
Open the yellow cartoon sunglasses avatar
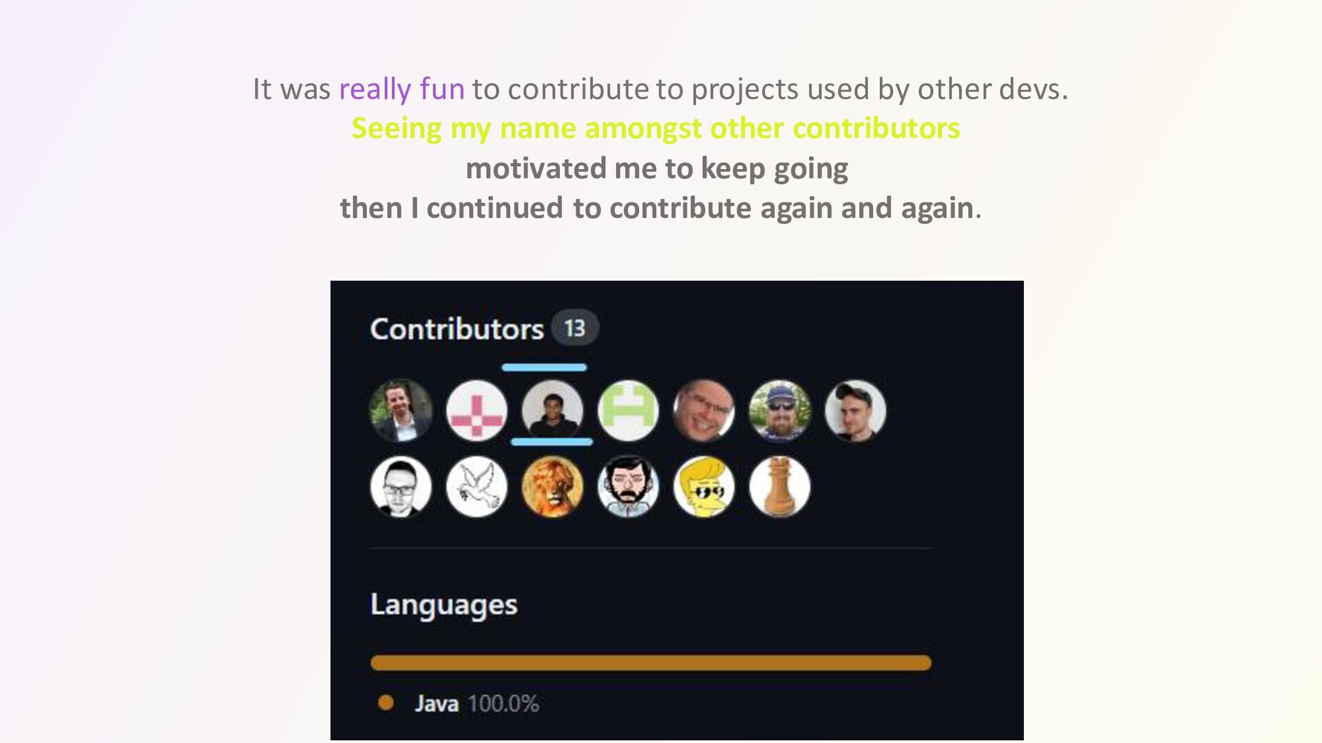coord(704,486)
